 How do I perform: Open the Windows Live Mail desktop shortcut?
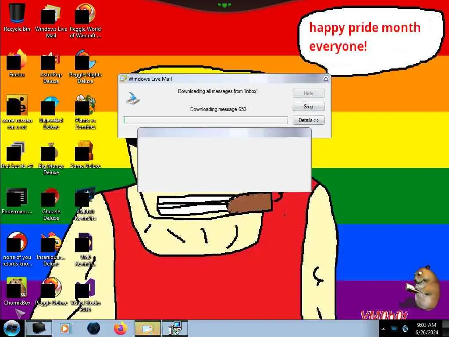(51, 20)
